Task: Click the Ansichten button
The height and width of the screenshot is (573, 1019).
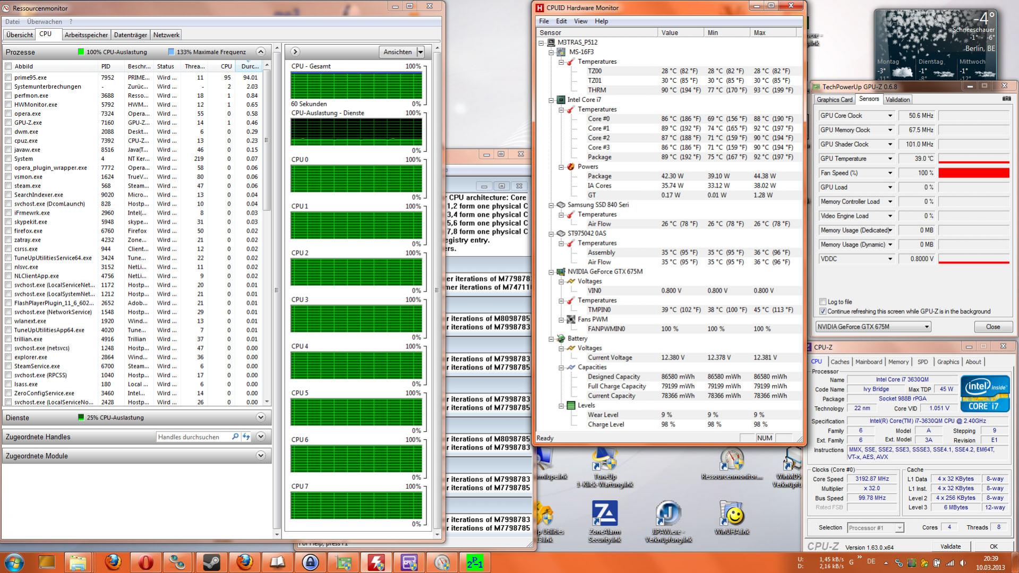Action: (x=398, y=52)
